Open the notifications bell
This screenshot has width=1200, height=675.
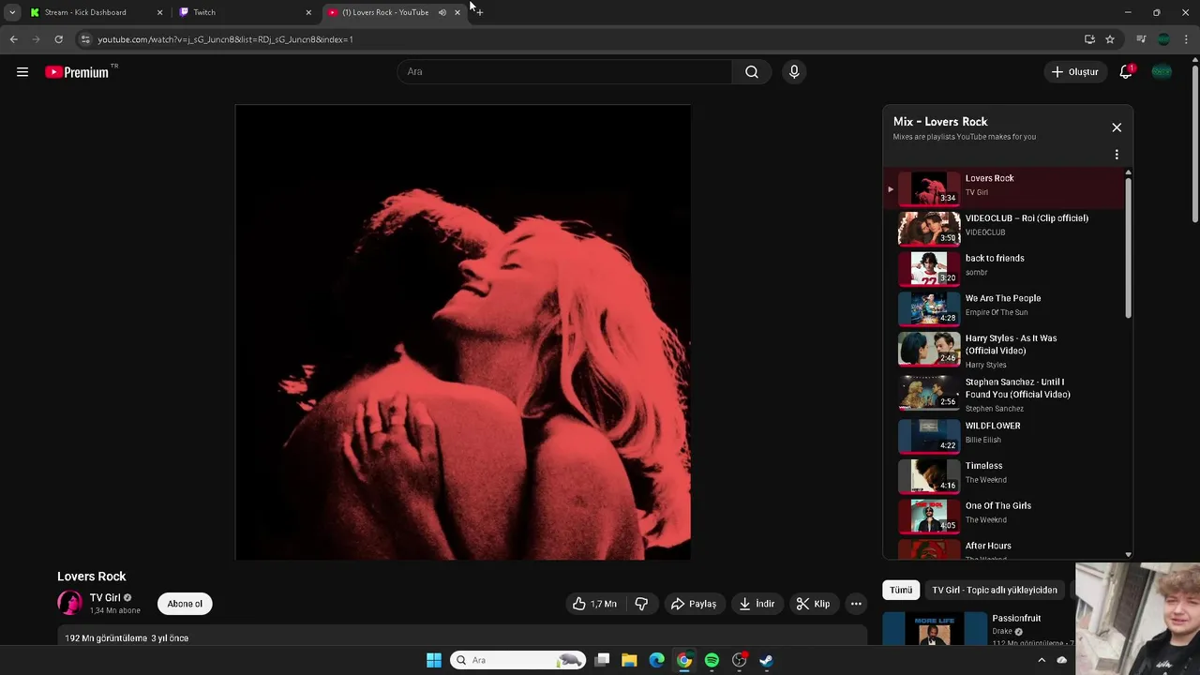pyautogui.click(x=1126, y=72)
